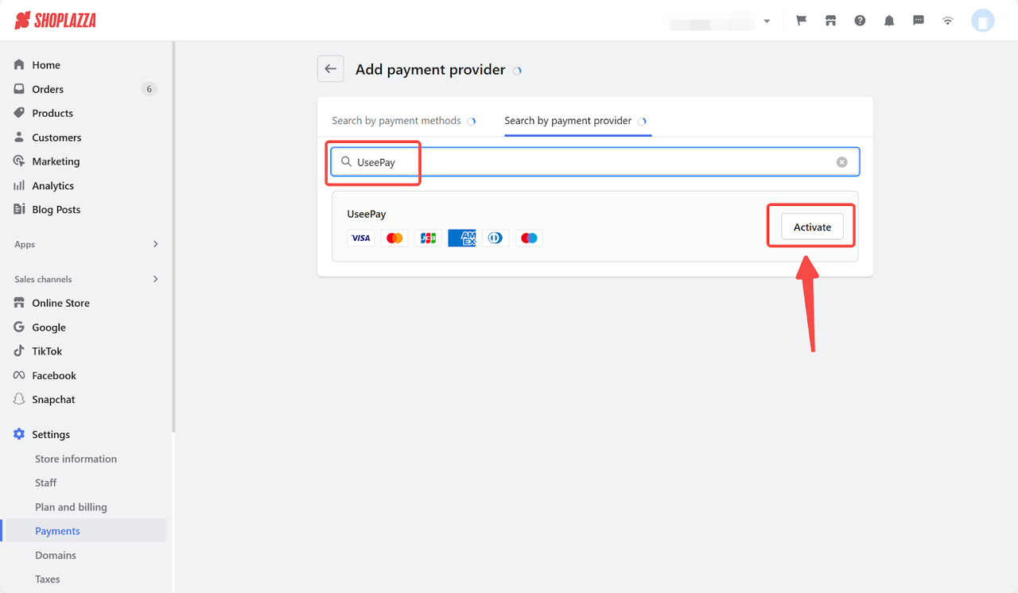The image size is (1018, 593).
Task: Clear the search field with the X icon
Action: (x=842, y=162)
